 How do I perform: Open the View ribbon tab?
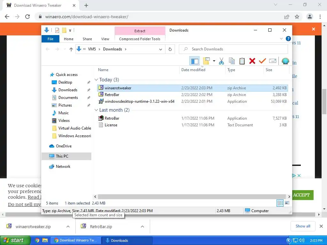click(x=105, y=39)
